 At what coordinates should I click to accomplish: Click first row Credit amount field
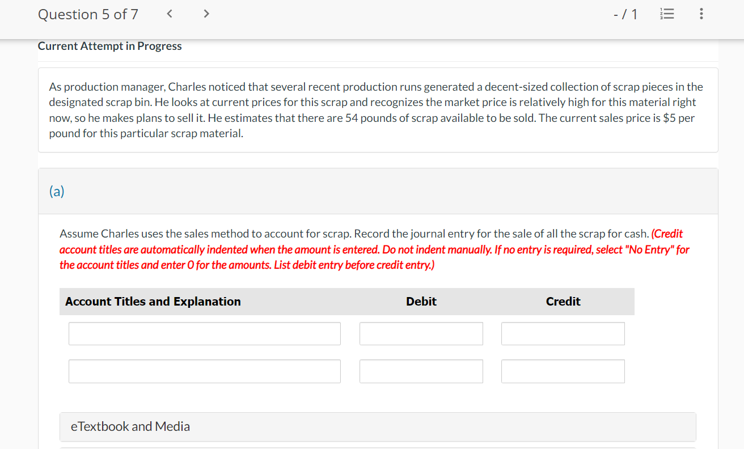click(563, 333)
